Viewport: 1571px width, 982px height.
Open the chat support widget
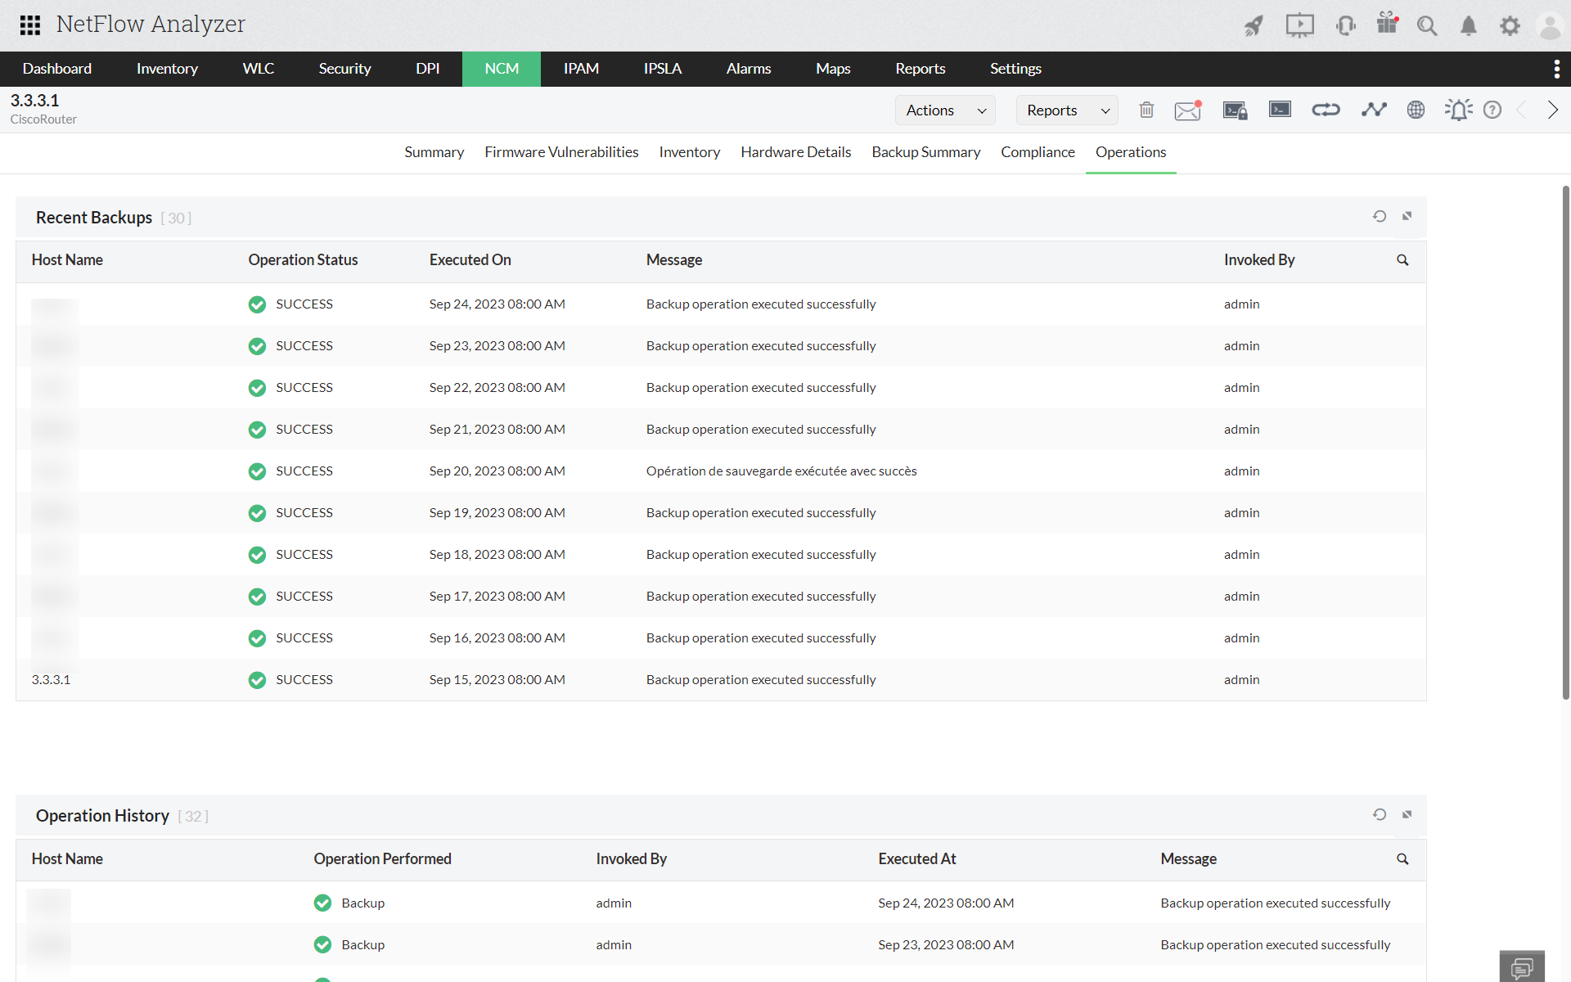click(1521, 967)
